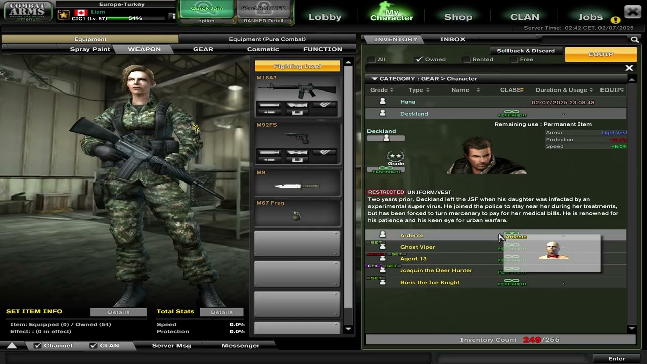The width and height of the screenshot is (647, 364).
Task: Click the Agent 13 character icon
Action: point(382,258)
